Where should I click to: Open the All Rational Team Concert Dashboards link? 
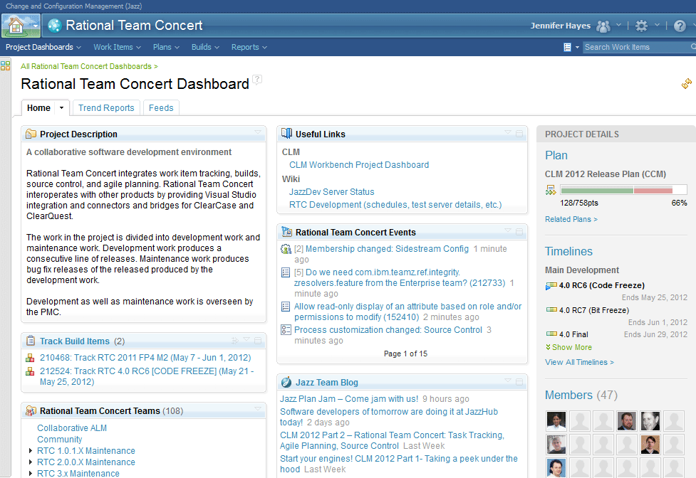(89, 66)
